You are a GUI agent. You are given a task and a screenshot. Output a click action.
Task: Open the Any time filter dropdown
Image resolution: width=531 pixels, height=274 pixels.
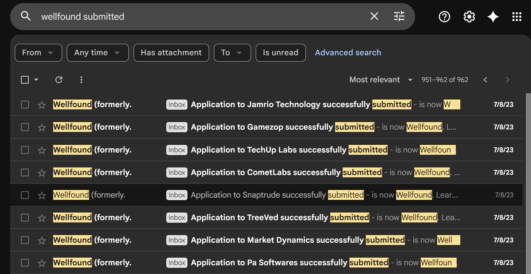pos(98,53)
